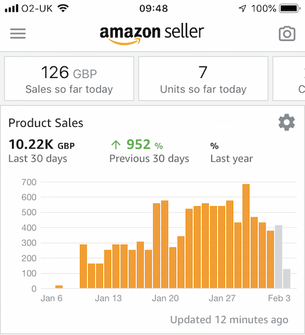The image size is (305, 335).
Task: Select the Last 30 days metric
Action: (x=41, y=151)
